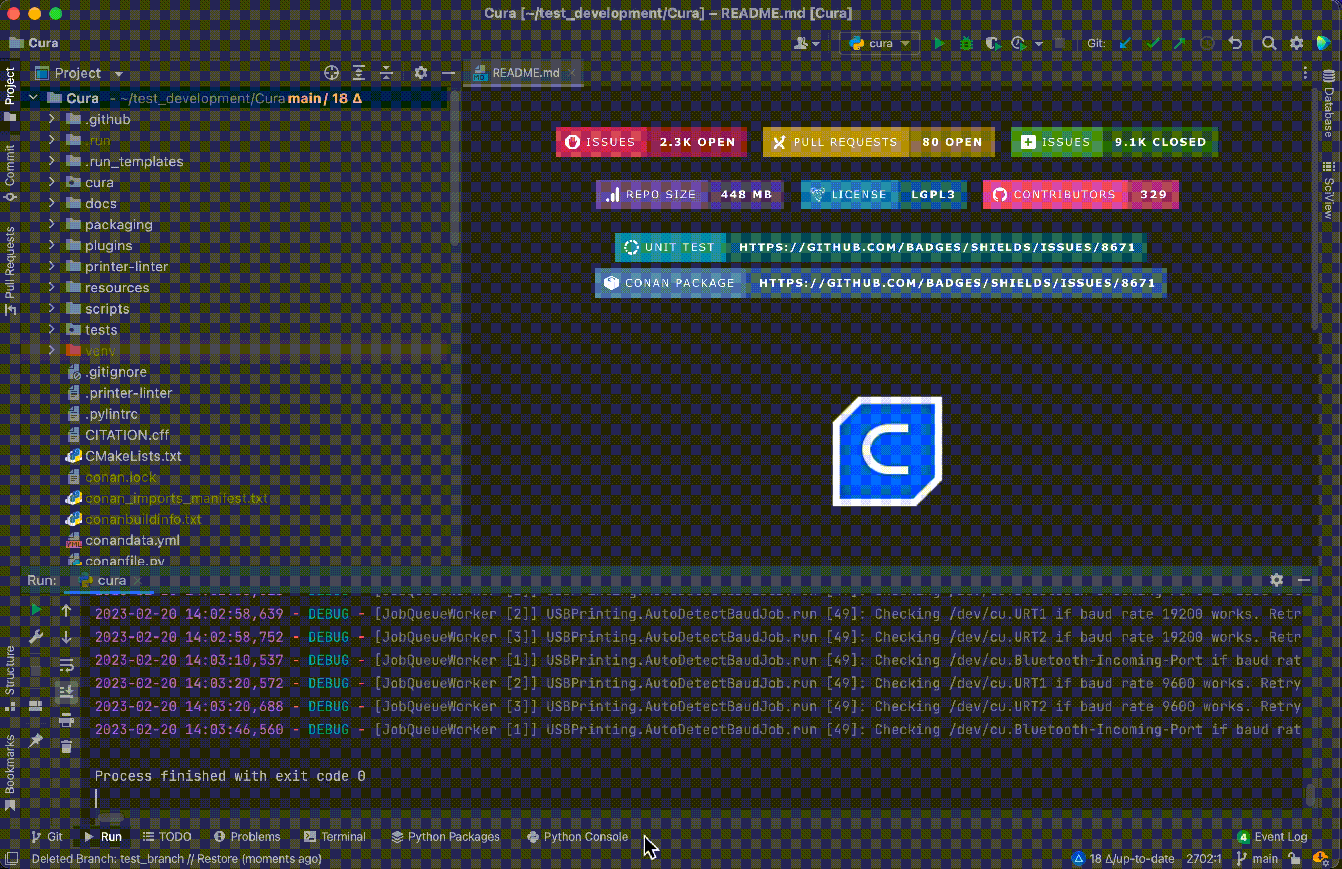Open the Commit side tool window
Viewport: 1342px width, 869px height.
pyautogui.click(x=9, y=173)
